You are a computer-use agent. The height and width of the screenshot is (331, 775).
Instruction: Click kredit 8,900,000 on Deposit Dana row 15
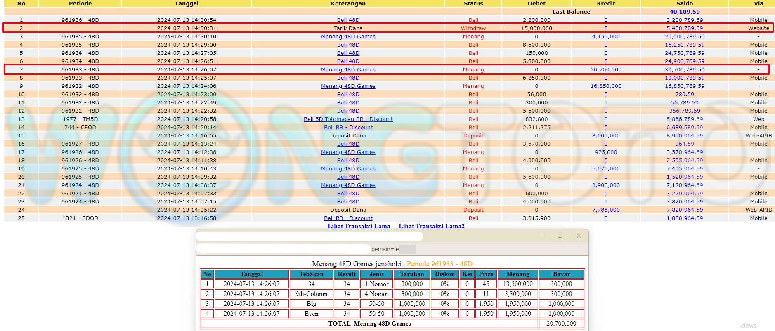605,136
